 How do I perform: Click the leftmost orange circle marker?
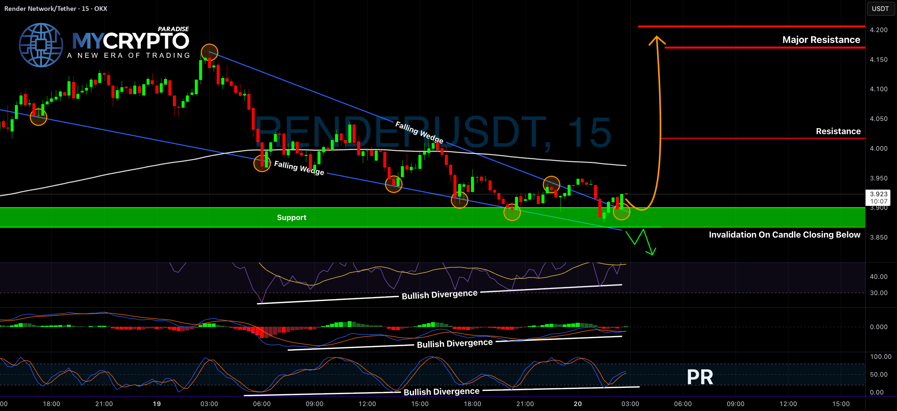[x=38, y=117]
